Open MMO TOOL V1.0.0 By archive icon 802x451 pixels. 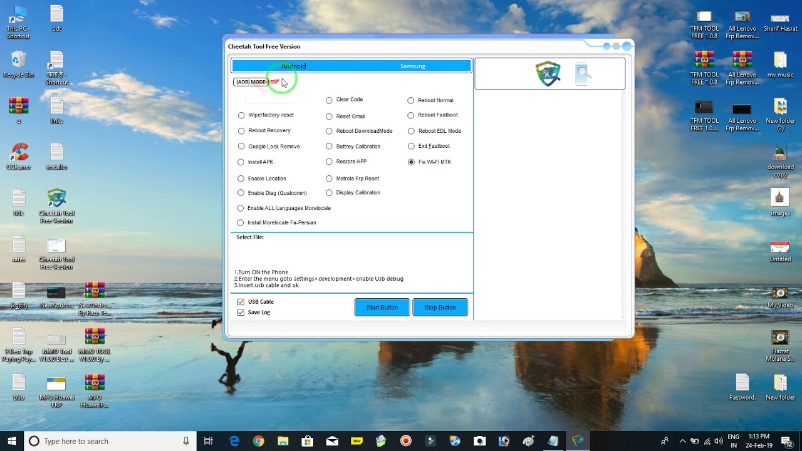[x=95, y=344]
